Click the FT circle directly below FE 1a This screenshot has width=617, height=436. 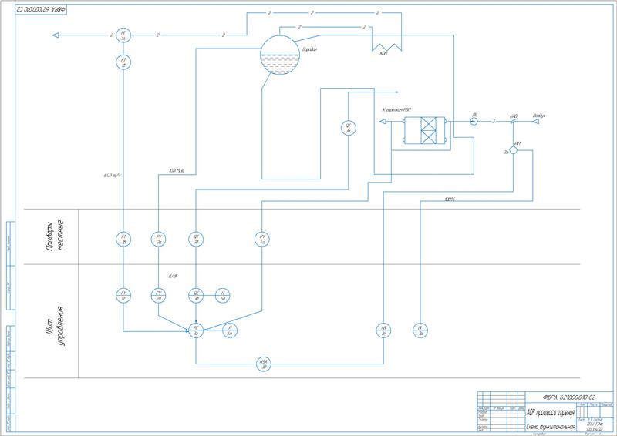[123, 62]
